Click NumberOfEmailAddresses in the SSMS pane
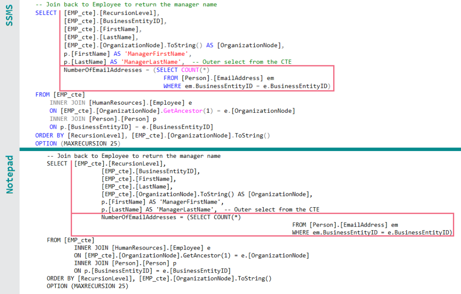Viewport: 461px width, 294px height. coord(103,70)
